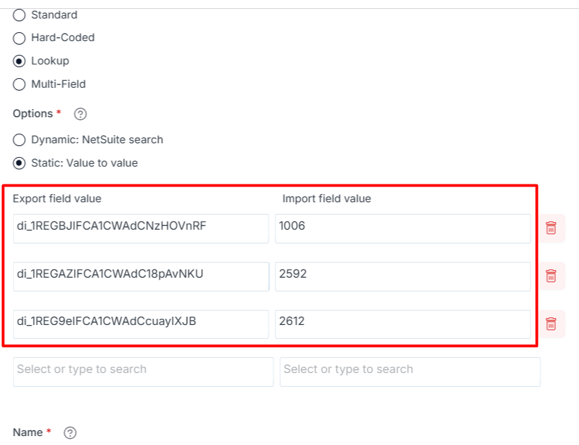Open the empty export field value dropdown
Viewport: 579px width, 445px height.
pos(143,372)
